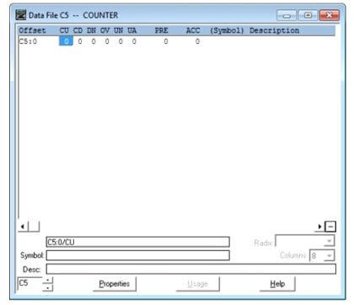Select the UN bit value of C5:0
Image resolution: width=354 pixels, height=305 pixels.
tap(121, 41)
